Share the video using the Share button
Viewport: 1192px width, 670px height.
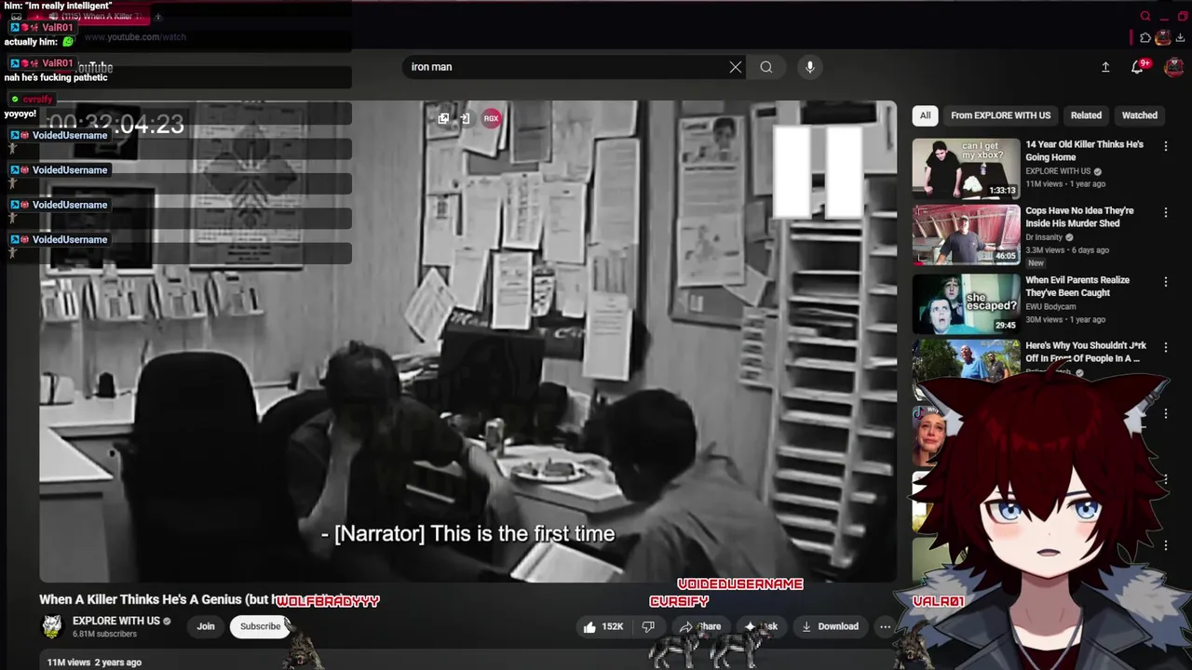700,626
